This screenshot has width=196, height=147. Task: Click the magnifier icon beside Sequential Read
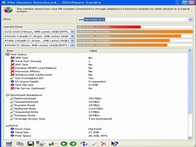(12, 102)
